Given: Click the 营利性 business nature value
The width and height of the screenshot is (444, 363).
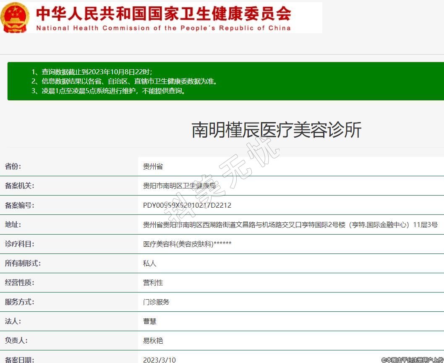Looking at the screenshot, I should (x=153, y=282).
